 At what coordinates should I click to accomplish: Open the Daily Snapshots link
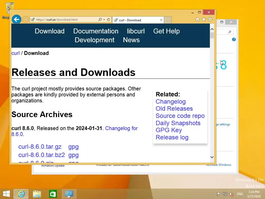pos(178,123)
